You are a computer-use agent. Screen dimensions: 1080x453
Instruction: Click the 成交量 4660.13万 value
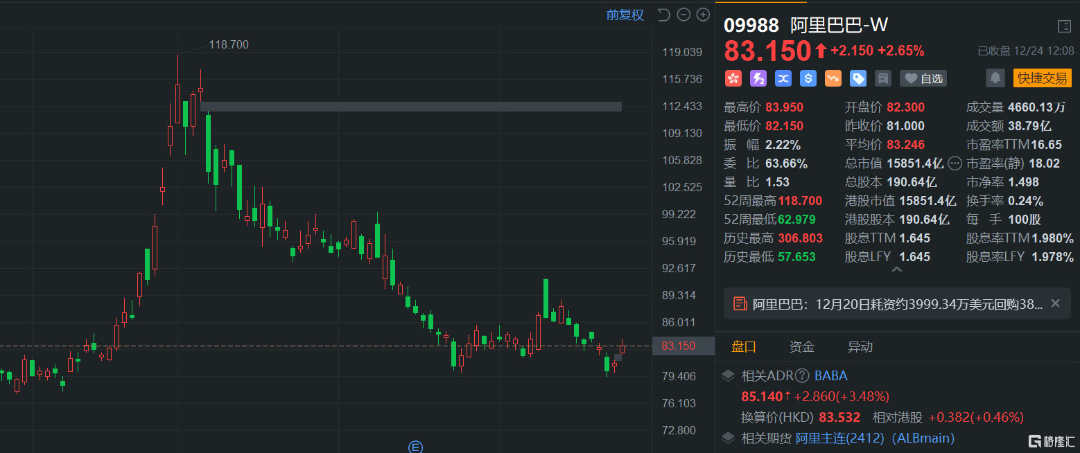[x=1037, y=107]
